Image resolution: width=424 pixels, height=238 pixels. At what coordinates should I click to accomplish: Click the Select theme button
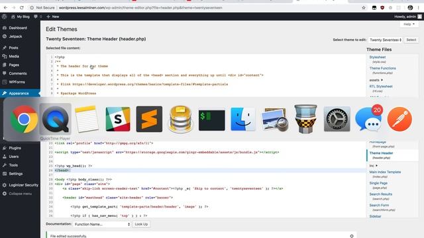pyautogui.click(x=411, y=40)
